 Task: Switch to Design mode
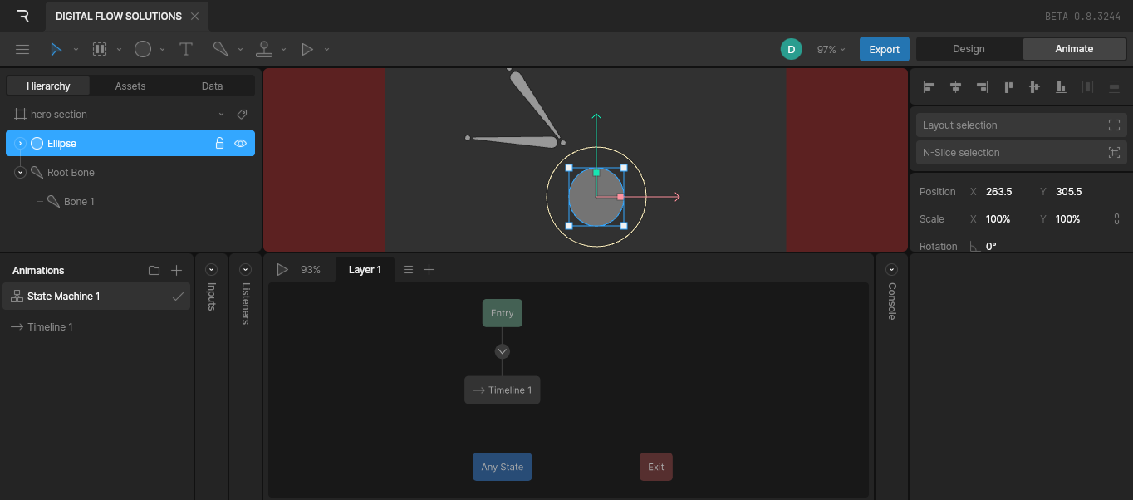pyautogui.click(x=969, y=49)
